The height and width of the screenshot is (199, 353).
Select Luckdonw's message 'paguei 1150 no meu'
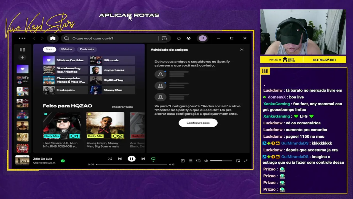coord(305,137)
